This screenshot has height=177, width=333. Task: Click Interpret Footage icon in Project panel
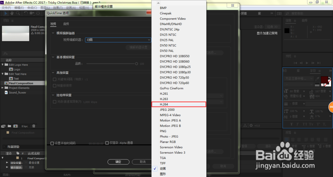(3, 126)
